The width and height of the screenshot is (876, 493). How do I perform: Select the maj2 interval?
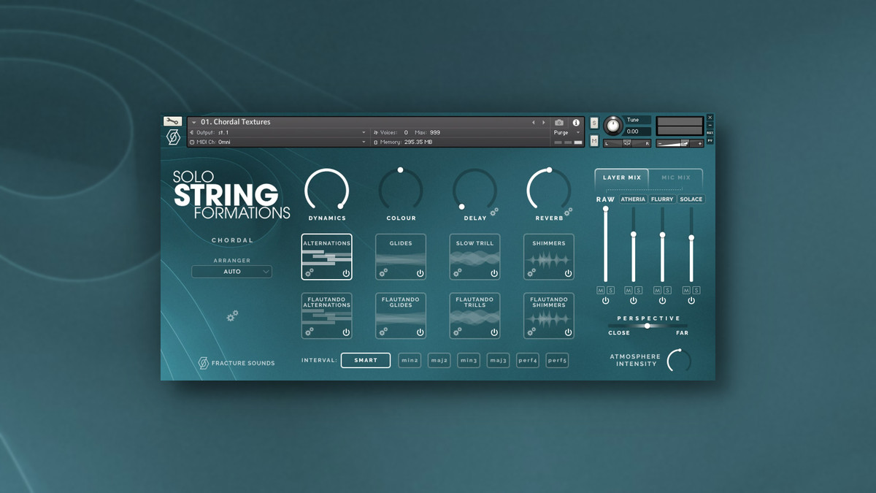(x=439, y=360)
